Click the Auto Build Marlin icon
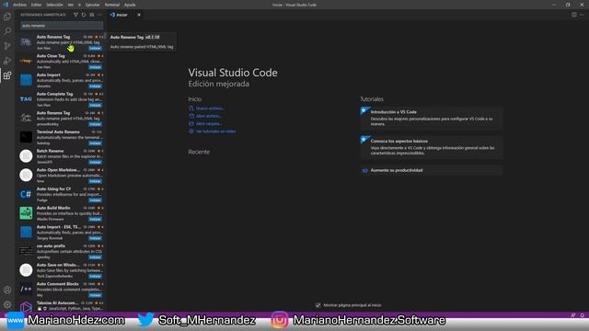The height and width of the screenshot is (331, 589). 26,213
